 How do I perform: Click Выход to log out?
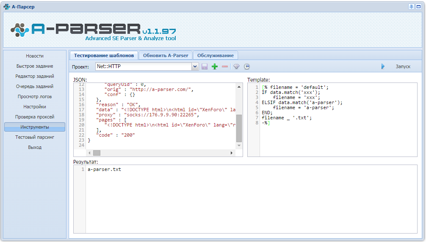click(34, 147)
